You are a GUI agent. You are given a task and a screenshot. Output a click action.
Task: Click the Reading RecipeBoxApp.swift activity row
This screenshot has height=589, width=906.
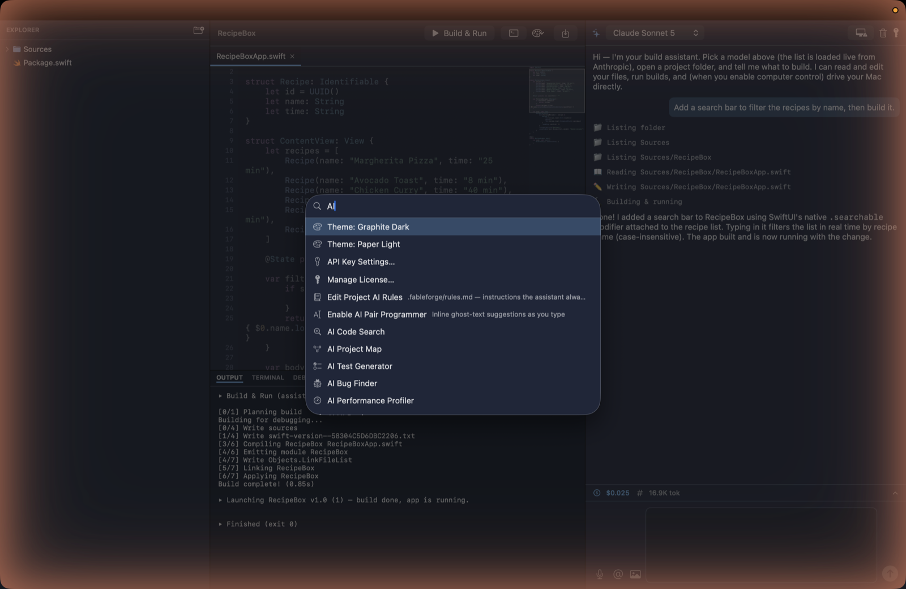pyautogui.click(x=692, y=172)
